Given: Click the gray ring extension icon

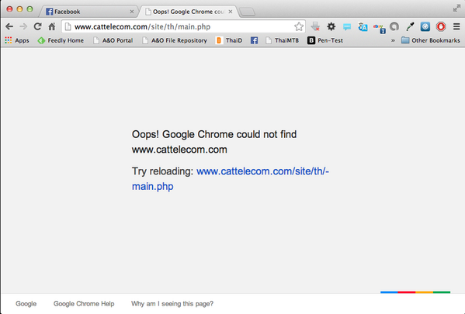Looking at the screenshot, I should (x=394, y=26).
